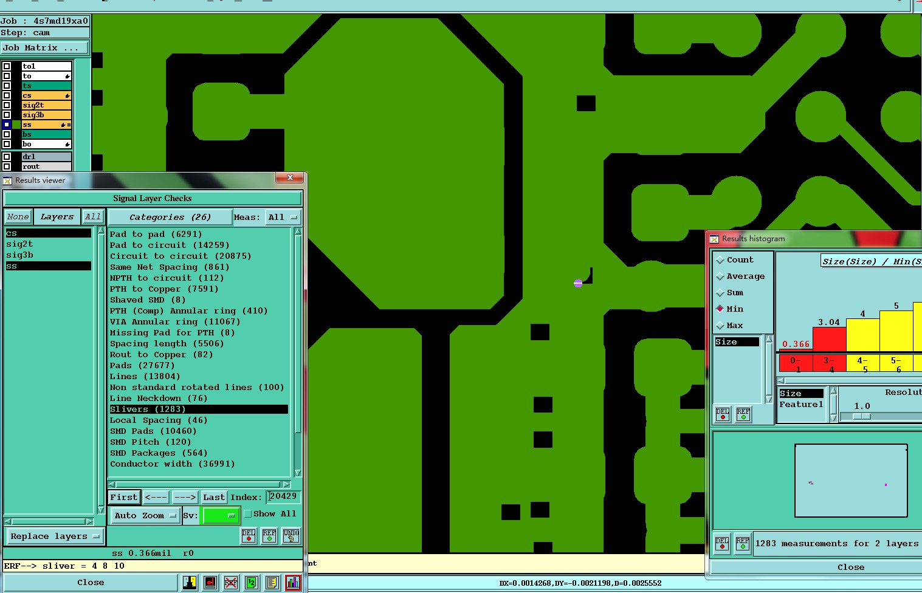Select the Min radio option
This screenshot has width=922, height=593.
click(x=720, y=309)
